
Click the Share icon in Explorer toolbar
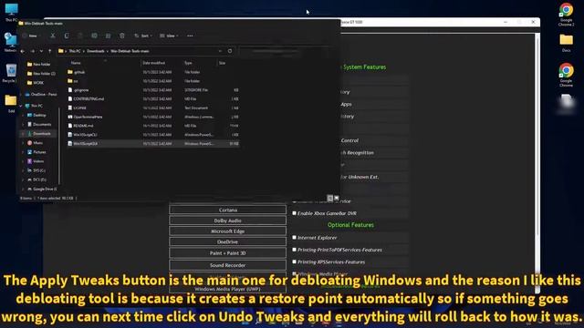[x=108, y=36]
